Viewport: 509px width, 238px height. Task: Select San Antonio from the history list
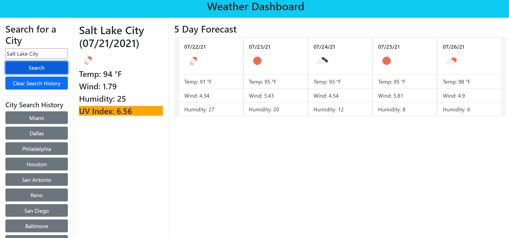point(36,179)
